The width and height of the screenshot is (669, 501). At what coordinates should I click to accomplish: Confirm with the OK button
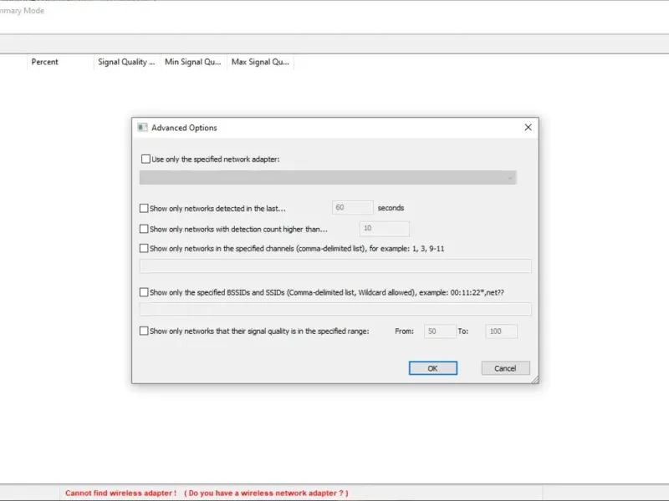click(x=432, y=368)
